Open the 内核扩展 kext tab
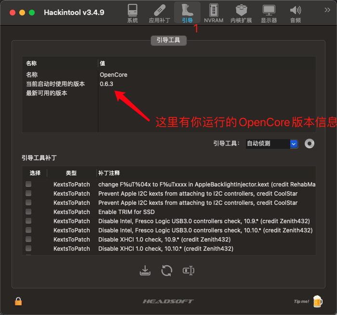Viewport: 337px width, 315px height. (x=241, y=14)
